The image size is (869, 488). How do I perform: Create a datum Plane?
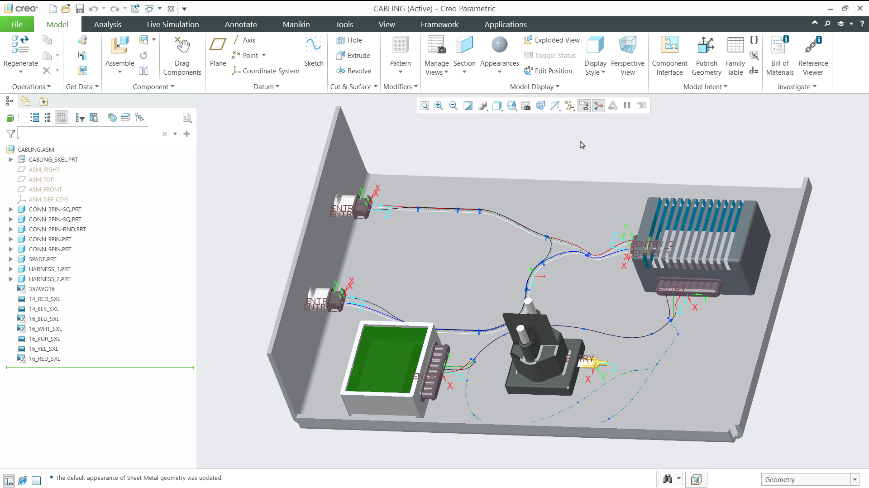tap(218, 51)
